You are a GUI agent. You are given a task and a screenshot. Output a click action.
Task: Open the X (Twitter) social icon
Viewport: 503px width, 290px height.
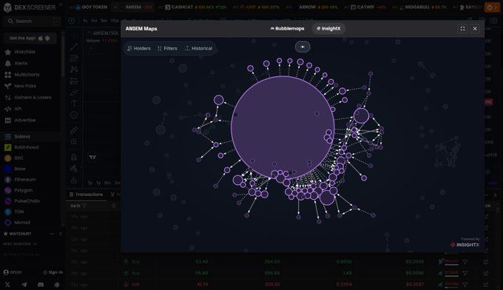7,285
